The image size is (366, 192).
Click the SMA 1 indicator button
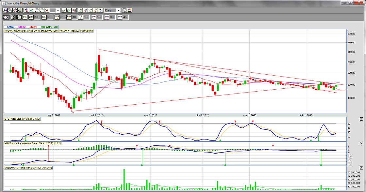(93, 17)
